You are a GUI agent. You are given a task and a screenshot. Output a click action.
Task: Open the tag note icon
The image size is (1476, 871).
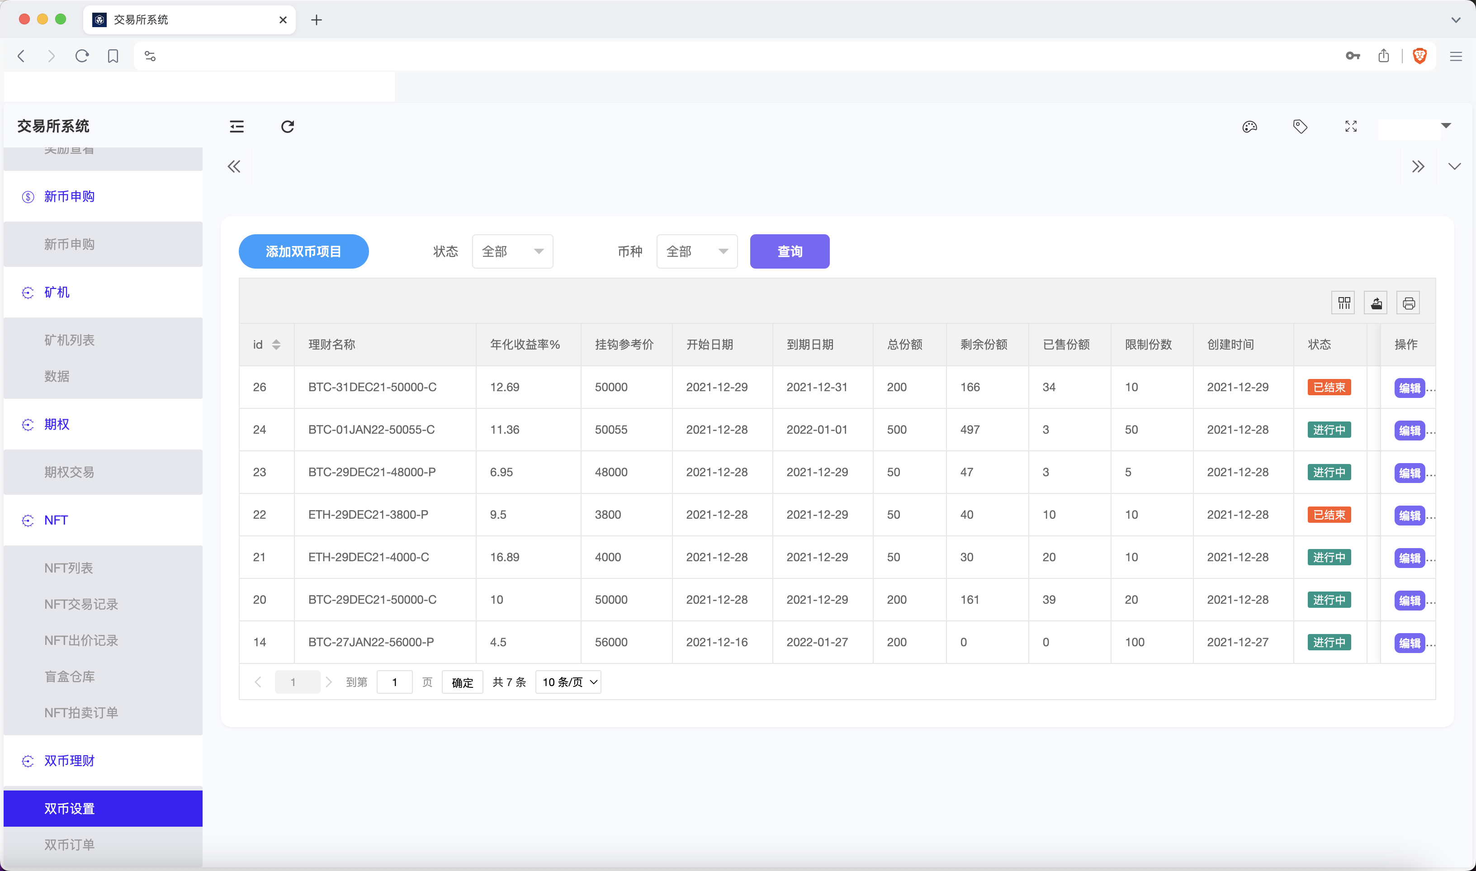1300,126
